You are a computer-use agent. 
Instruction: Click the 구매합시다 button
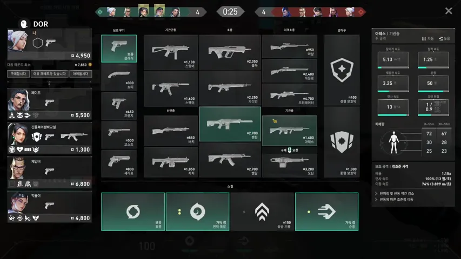pyautogui.click(x=18, y=74)
